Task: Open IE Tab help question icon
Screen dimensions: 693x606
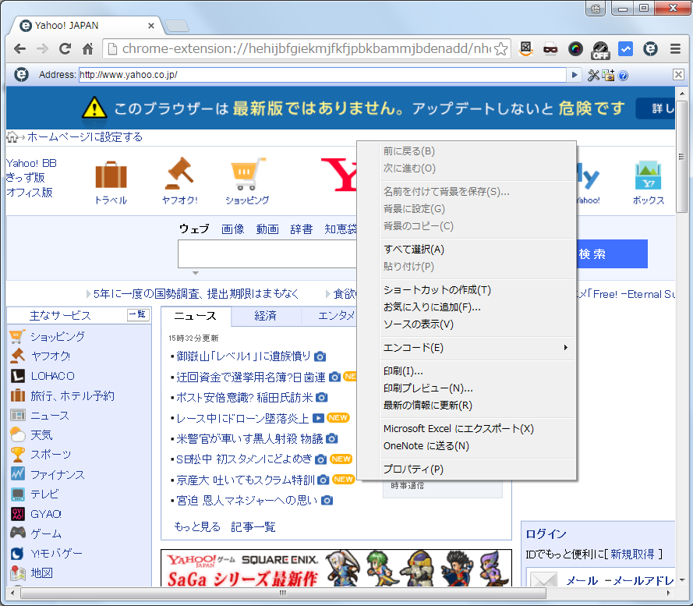Action: click(623, 76)
